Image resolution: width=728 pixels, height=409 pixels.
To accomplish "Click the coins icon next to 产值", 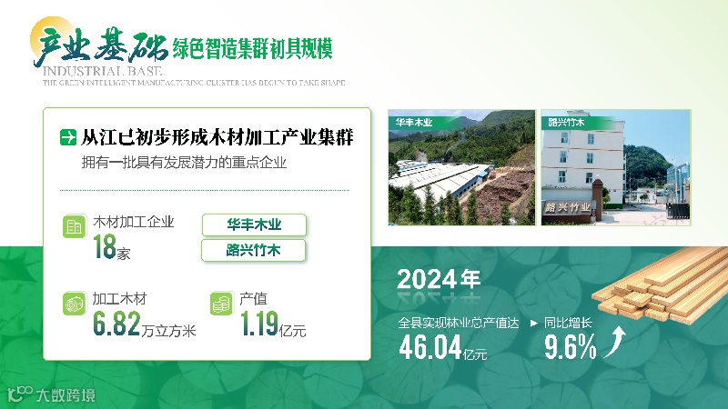I will tap(221, 304).
